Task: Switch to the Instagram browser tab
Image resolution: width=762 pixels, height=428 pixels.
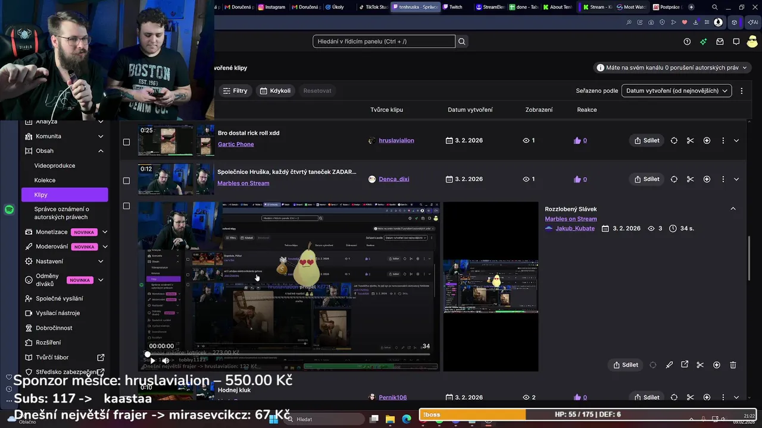Action: [x=271, y=7]
